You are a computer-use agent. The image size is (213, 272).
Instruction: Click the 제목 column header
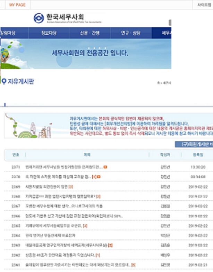[87, 154]
